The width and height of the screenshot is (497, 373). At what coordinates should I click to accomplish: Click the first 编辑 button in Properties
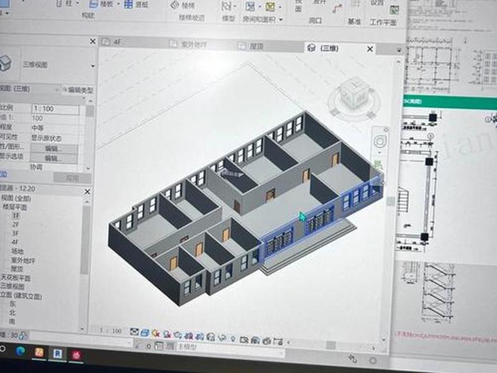click(53, 148)
